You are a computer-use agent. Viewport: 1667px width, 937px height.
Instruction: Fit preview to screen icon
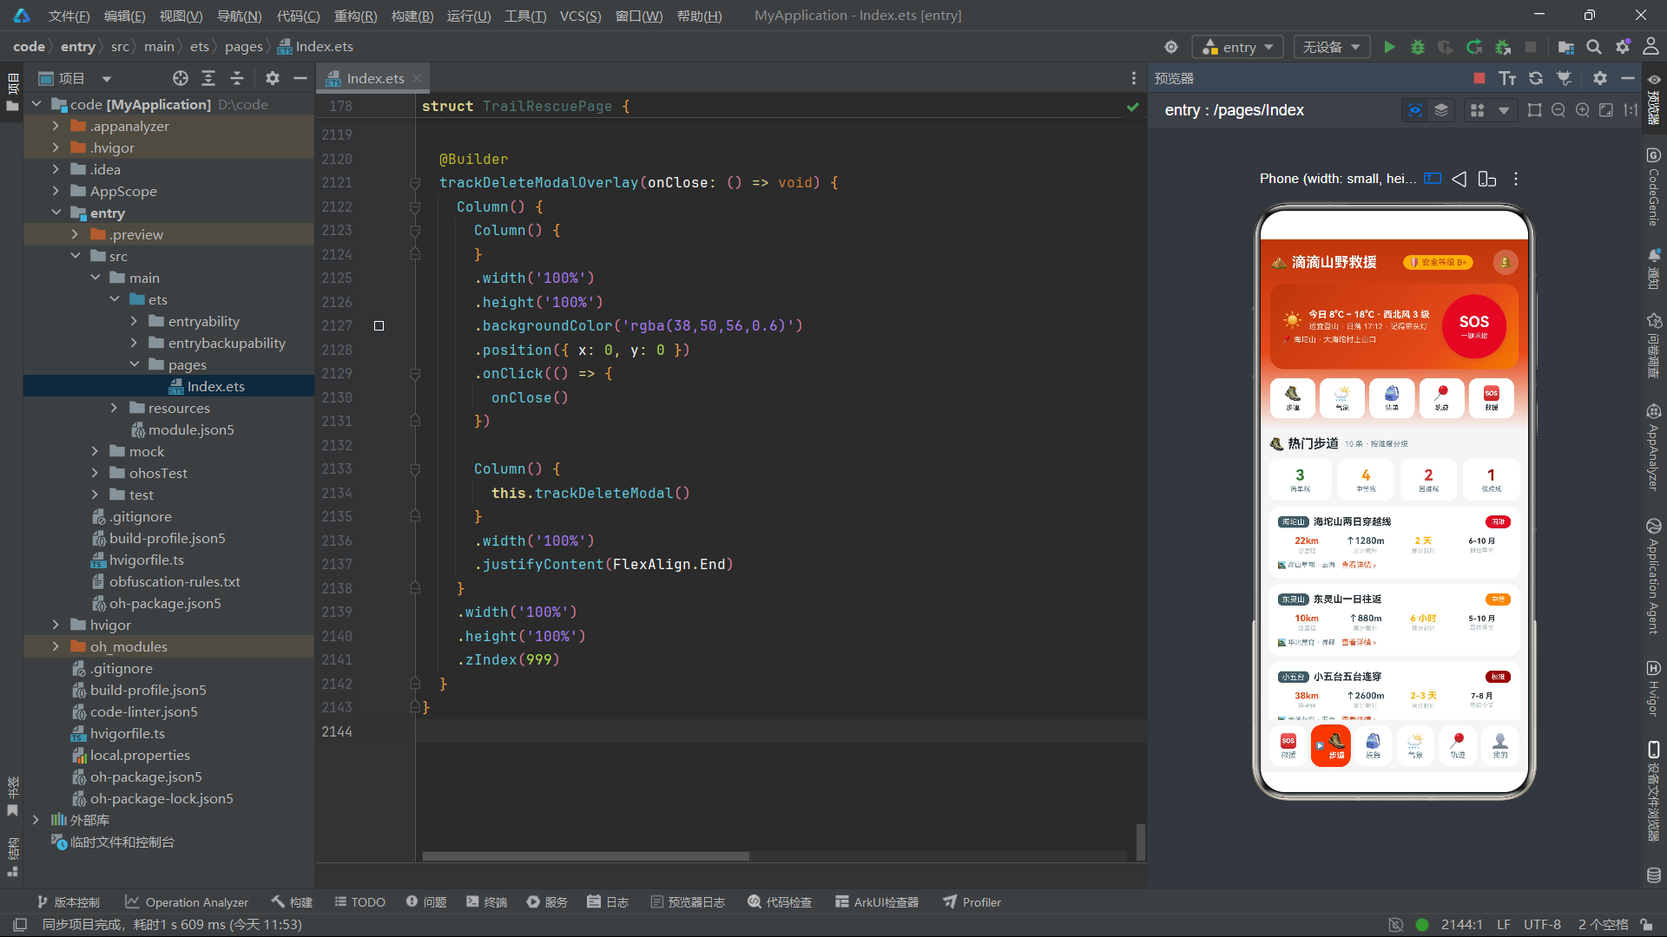[x=1606, y=110]
